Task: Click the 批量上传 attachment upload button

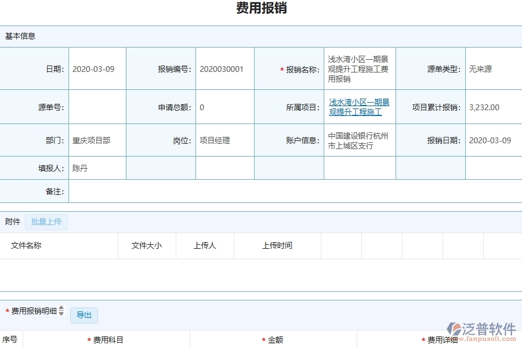Action: (x=46, y=222)
